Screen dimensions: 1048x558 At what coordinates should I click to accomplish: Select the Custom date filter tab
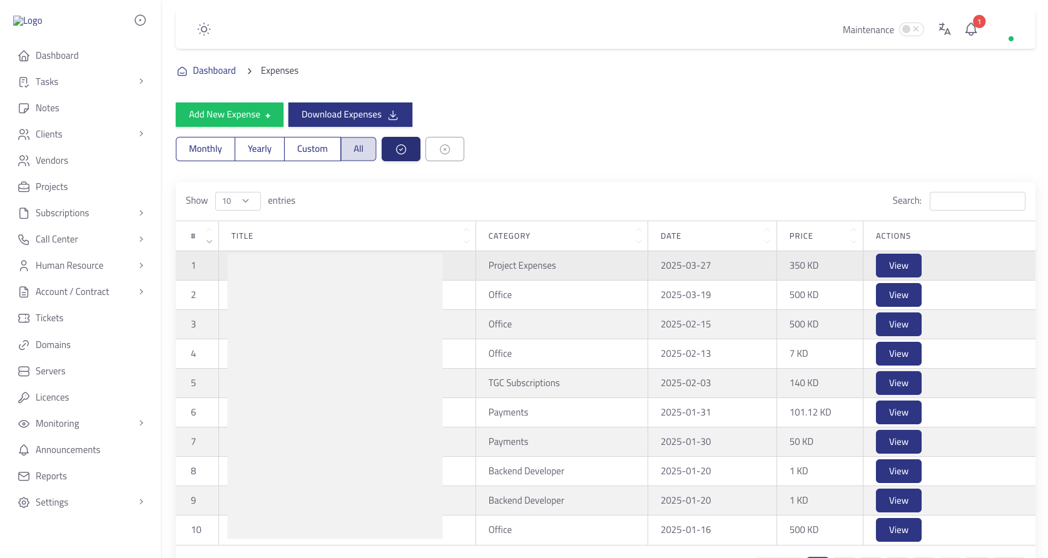tap(312, 149)
